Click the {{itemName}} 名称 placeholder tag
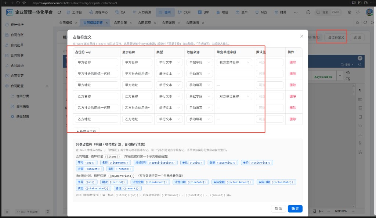376x218 pixels. [115, 162]
